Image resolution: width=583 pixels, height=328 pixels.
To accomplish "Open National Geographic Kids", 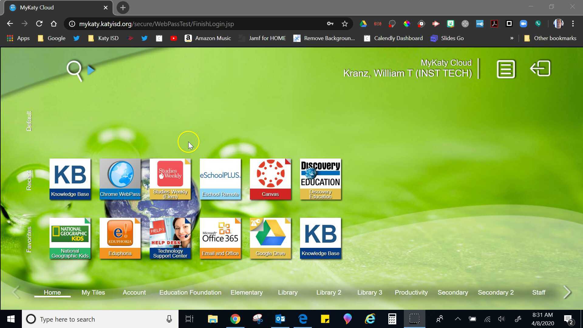I will point(70,238).
